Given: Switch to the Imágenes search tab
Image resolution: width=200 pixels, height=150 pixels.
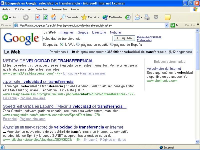Looking at the screenshot, I should [66, 32].
